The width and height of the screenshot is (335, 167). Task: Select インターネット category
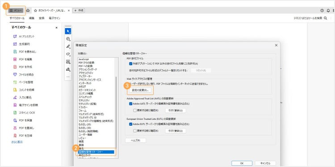tap(85, 83)
